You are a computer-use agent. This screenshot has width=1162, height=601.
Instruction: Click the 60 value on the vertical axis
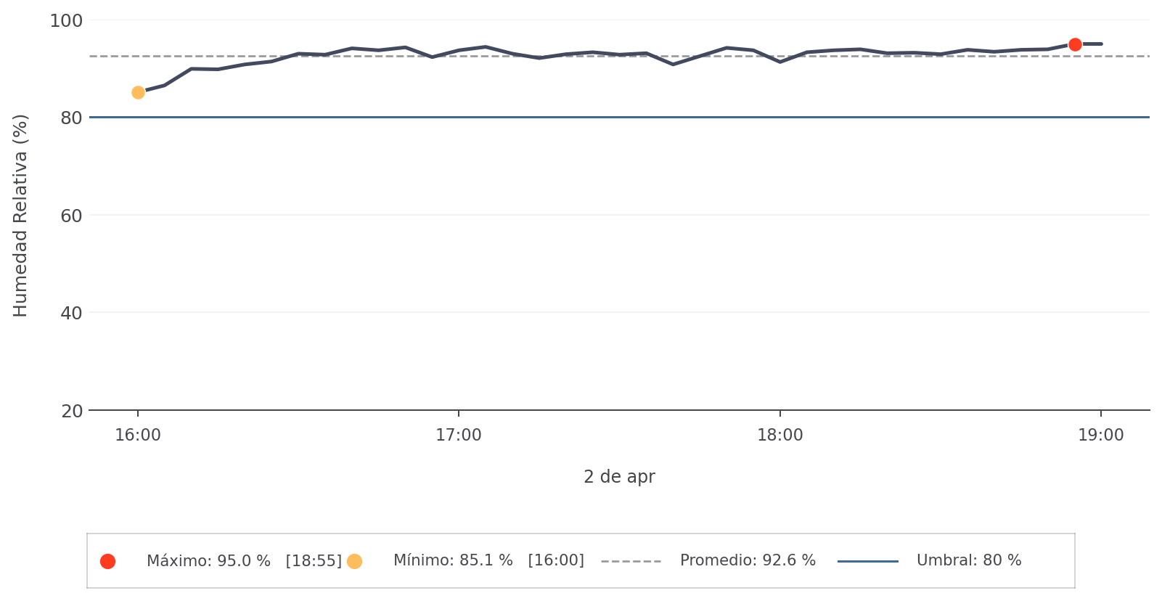pos(72,216)
